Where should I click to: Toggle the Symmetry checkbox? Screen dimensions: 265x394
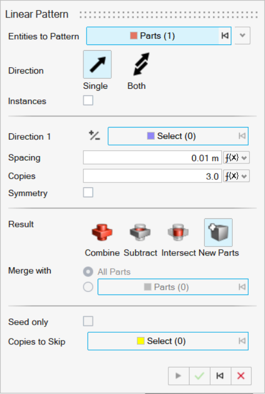tap(88, 192)
